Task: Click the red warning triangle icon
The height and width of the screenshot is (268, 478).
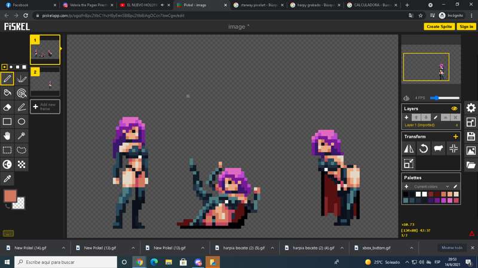Action: [x=471, y=233]
